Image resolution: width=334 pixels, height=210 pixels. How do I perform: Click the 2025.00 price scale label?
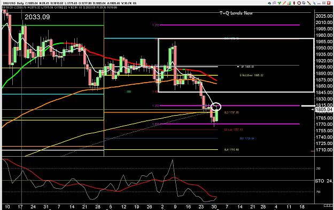pyautogui.click(x=324, y=16)
